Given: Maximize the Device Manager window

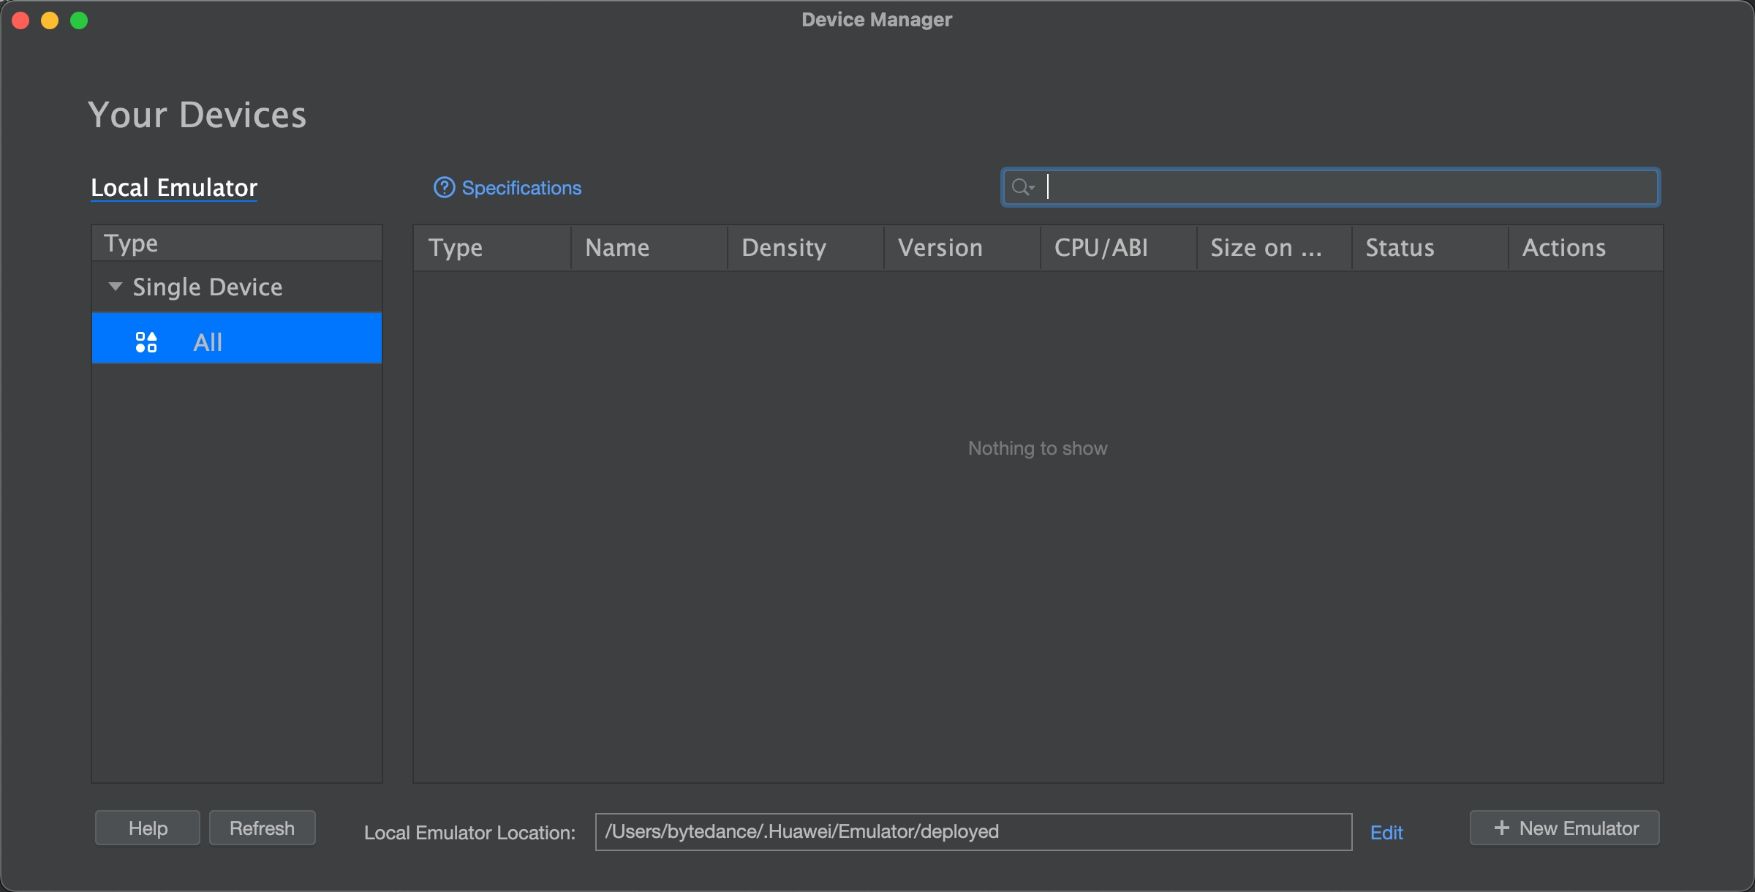Looking at the screenshot, I should (x=79, y=20).
